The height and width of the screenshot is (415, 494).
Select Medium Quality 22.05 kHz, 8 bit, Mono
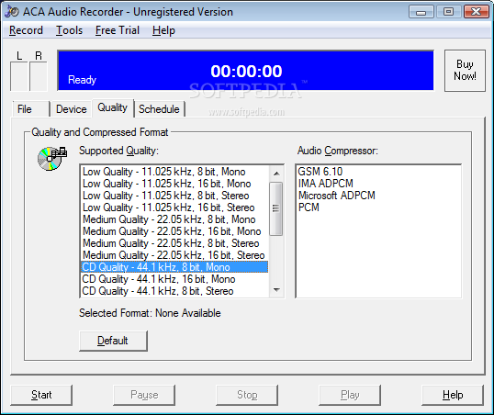(174, 219)
